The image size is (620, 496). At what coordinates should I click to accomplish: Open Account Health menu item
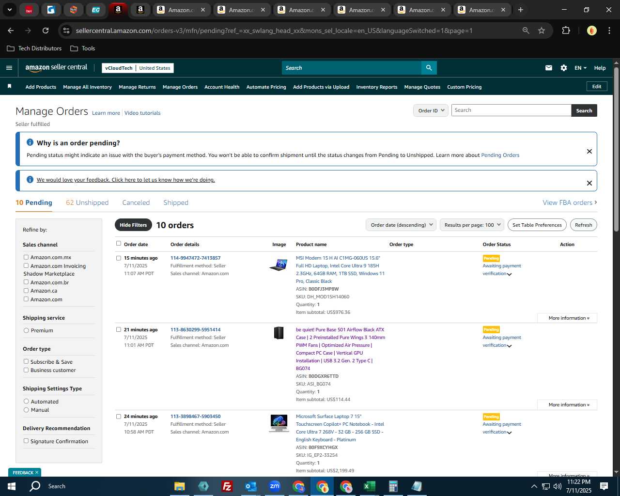[x=222, y=87]
